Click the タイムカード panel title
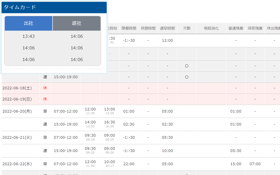Screen dimensions: 280x175 click(20, 7)
